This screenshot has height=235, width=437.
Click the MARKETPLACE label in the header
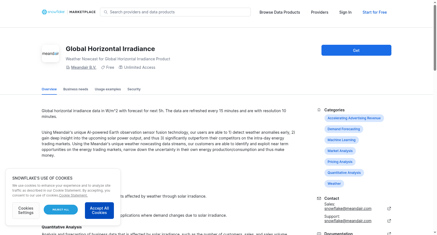(x=82, y=12)
